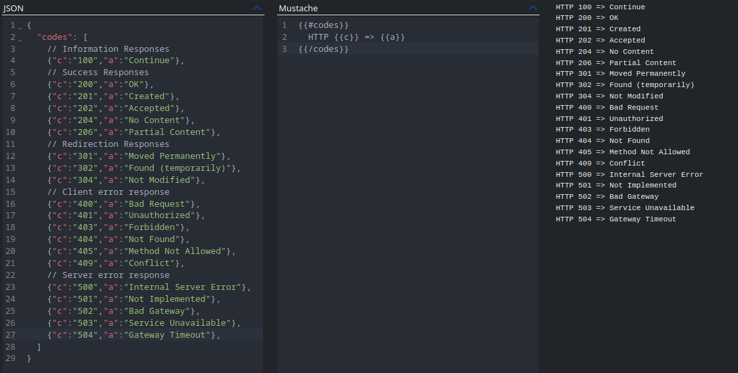
Task: Place cursor in the {{#codes}} template line
Action: coord(324,25)
